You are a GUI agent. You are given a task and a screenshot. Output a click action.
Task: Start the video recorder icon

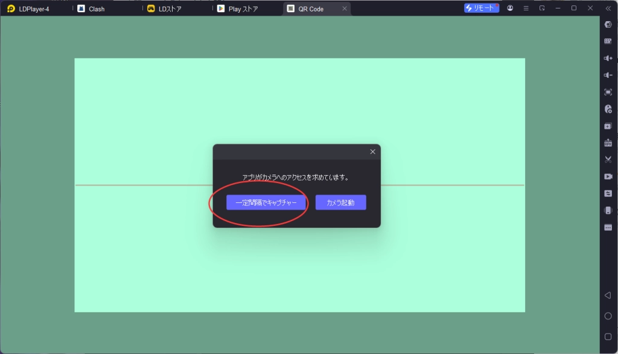click(608, 176)
